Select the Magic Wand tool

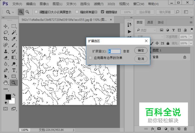[x=14, y=32]
